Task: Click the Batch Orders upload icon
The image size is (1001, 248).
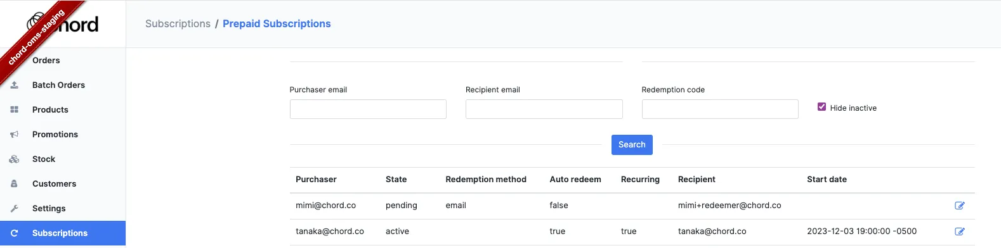Action: [14, 85]
